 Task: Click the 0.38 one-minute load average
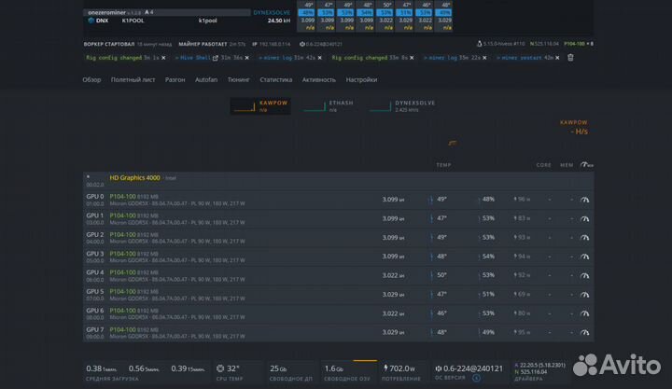click(x=101, y=368)
